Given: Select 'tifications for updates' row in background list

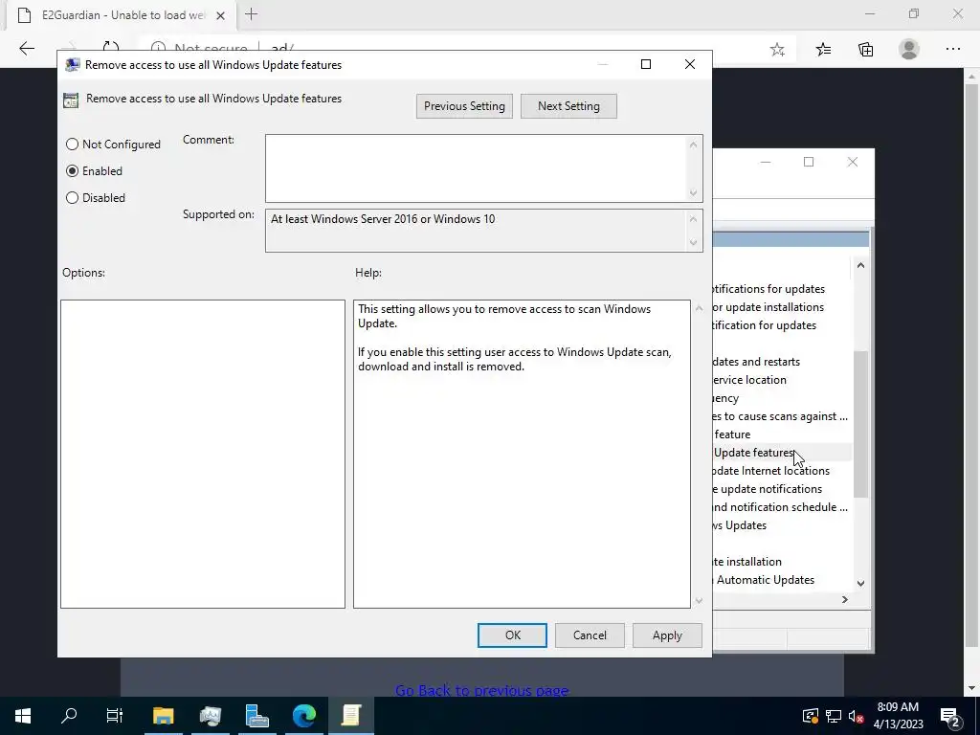Looking at the screenshot, I should 782,289.
